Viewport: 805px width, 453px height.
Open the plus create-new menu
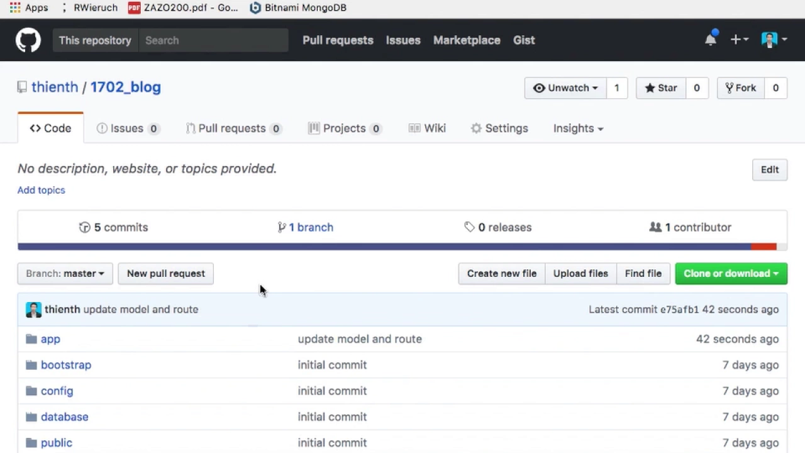point(739,40)
